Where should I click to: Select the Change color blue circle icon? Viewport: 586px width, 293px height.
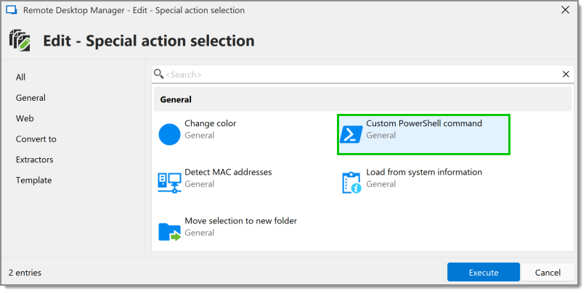(x=169, y=134)
